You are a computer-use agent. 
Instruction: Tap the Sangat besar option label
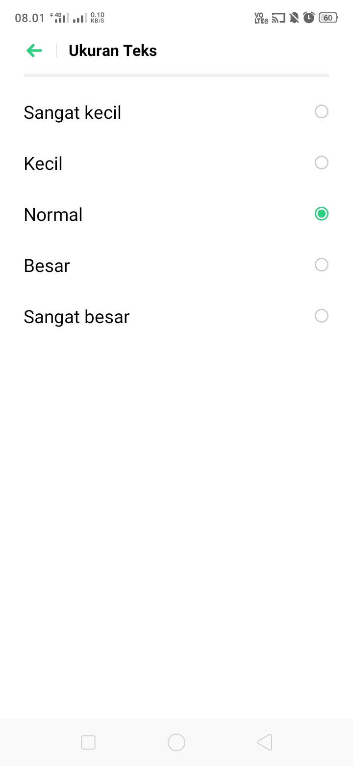point(76,317)
